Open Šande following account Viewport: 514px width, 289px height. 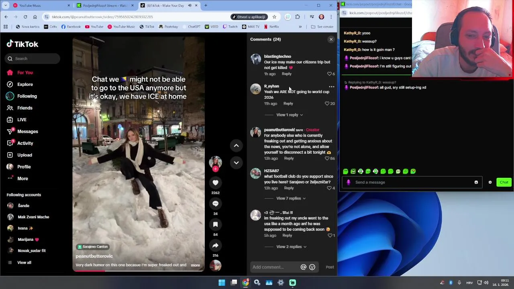[23, 206]
